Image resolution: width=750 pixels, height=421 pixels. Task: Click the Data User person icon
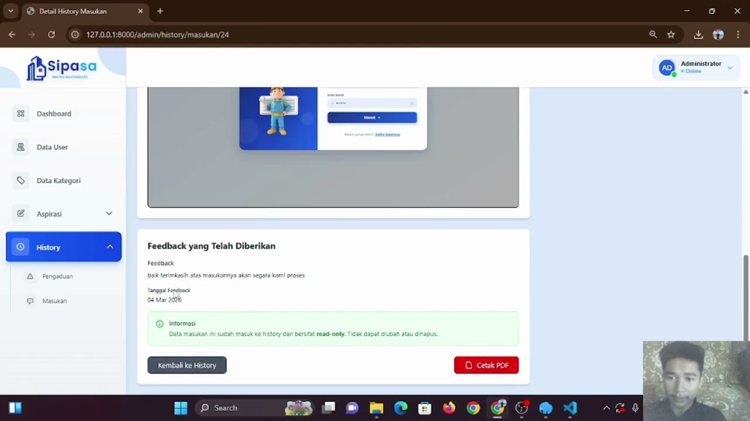pyautogui.click(x=21, y=147)
